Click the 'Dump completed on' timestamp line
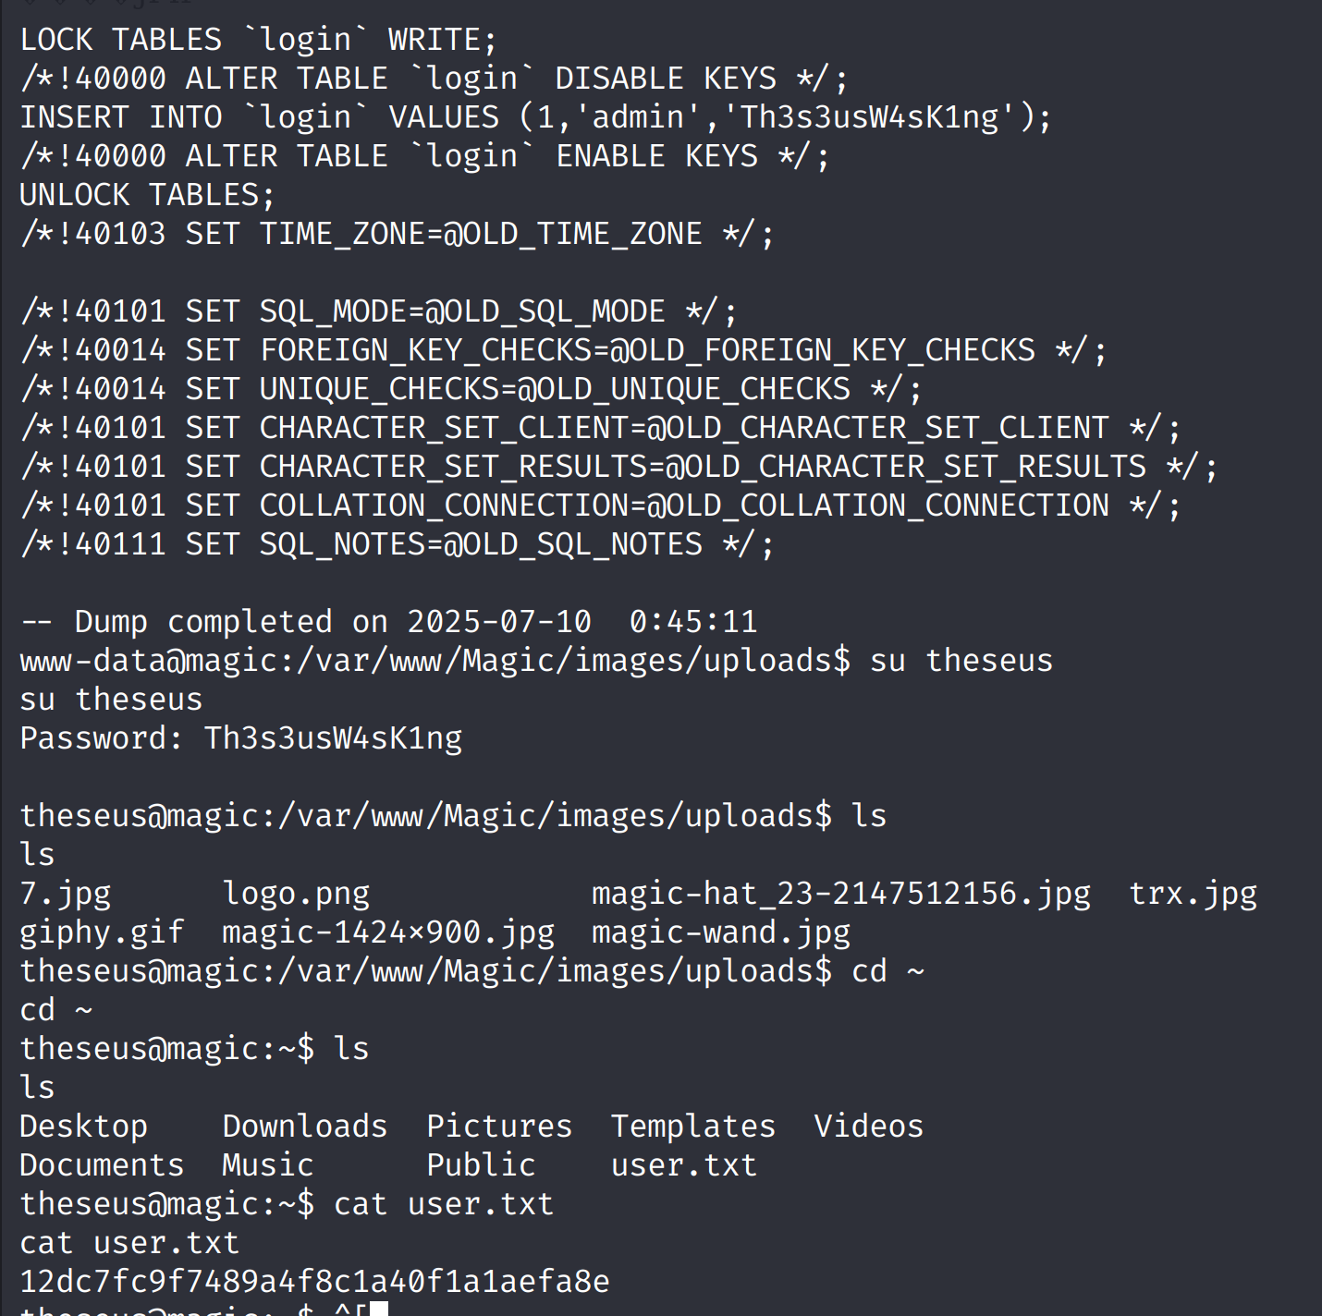 [388, 622]
